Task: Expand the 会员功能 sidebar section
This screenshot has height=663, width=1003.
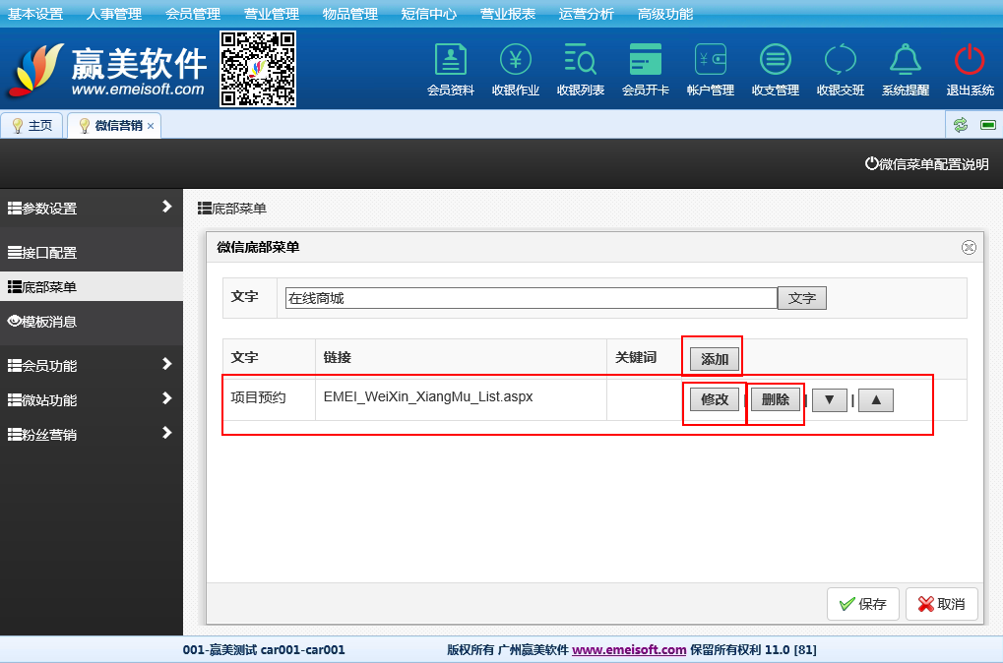Action: [91, 365]
